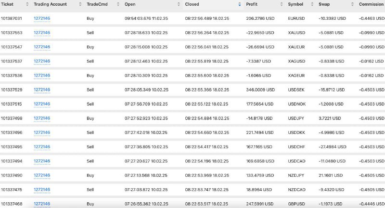Click swap value 21.1601 USD
This screenshot has height=208, width=385.
tap(331, 175)
